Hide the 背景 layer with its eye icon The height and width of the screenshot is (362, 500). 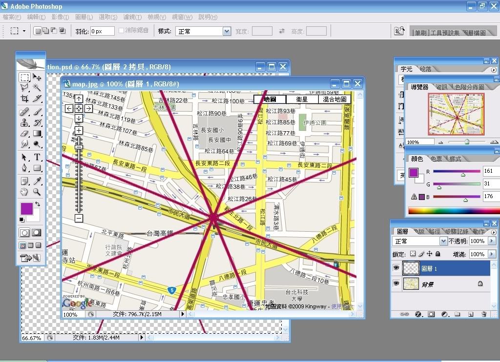[x=396, y=283]
